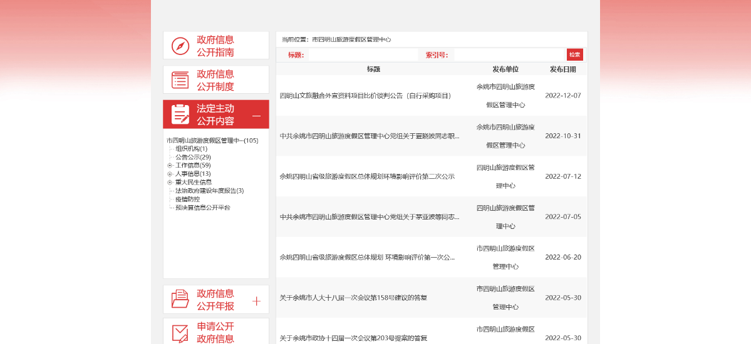Click the clipboard icon for 法定主动公开内容
The image size is (751, 344).
point(180,114)
